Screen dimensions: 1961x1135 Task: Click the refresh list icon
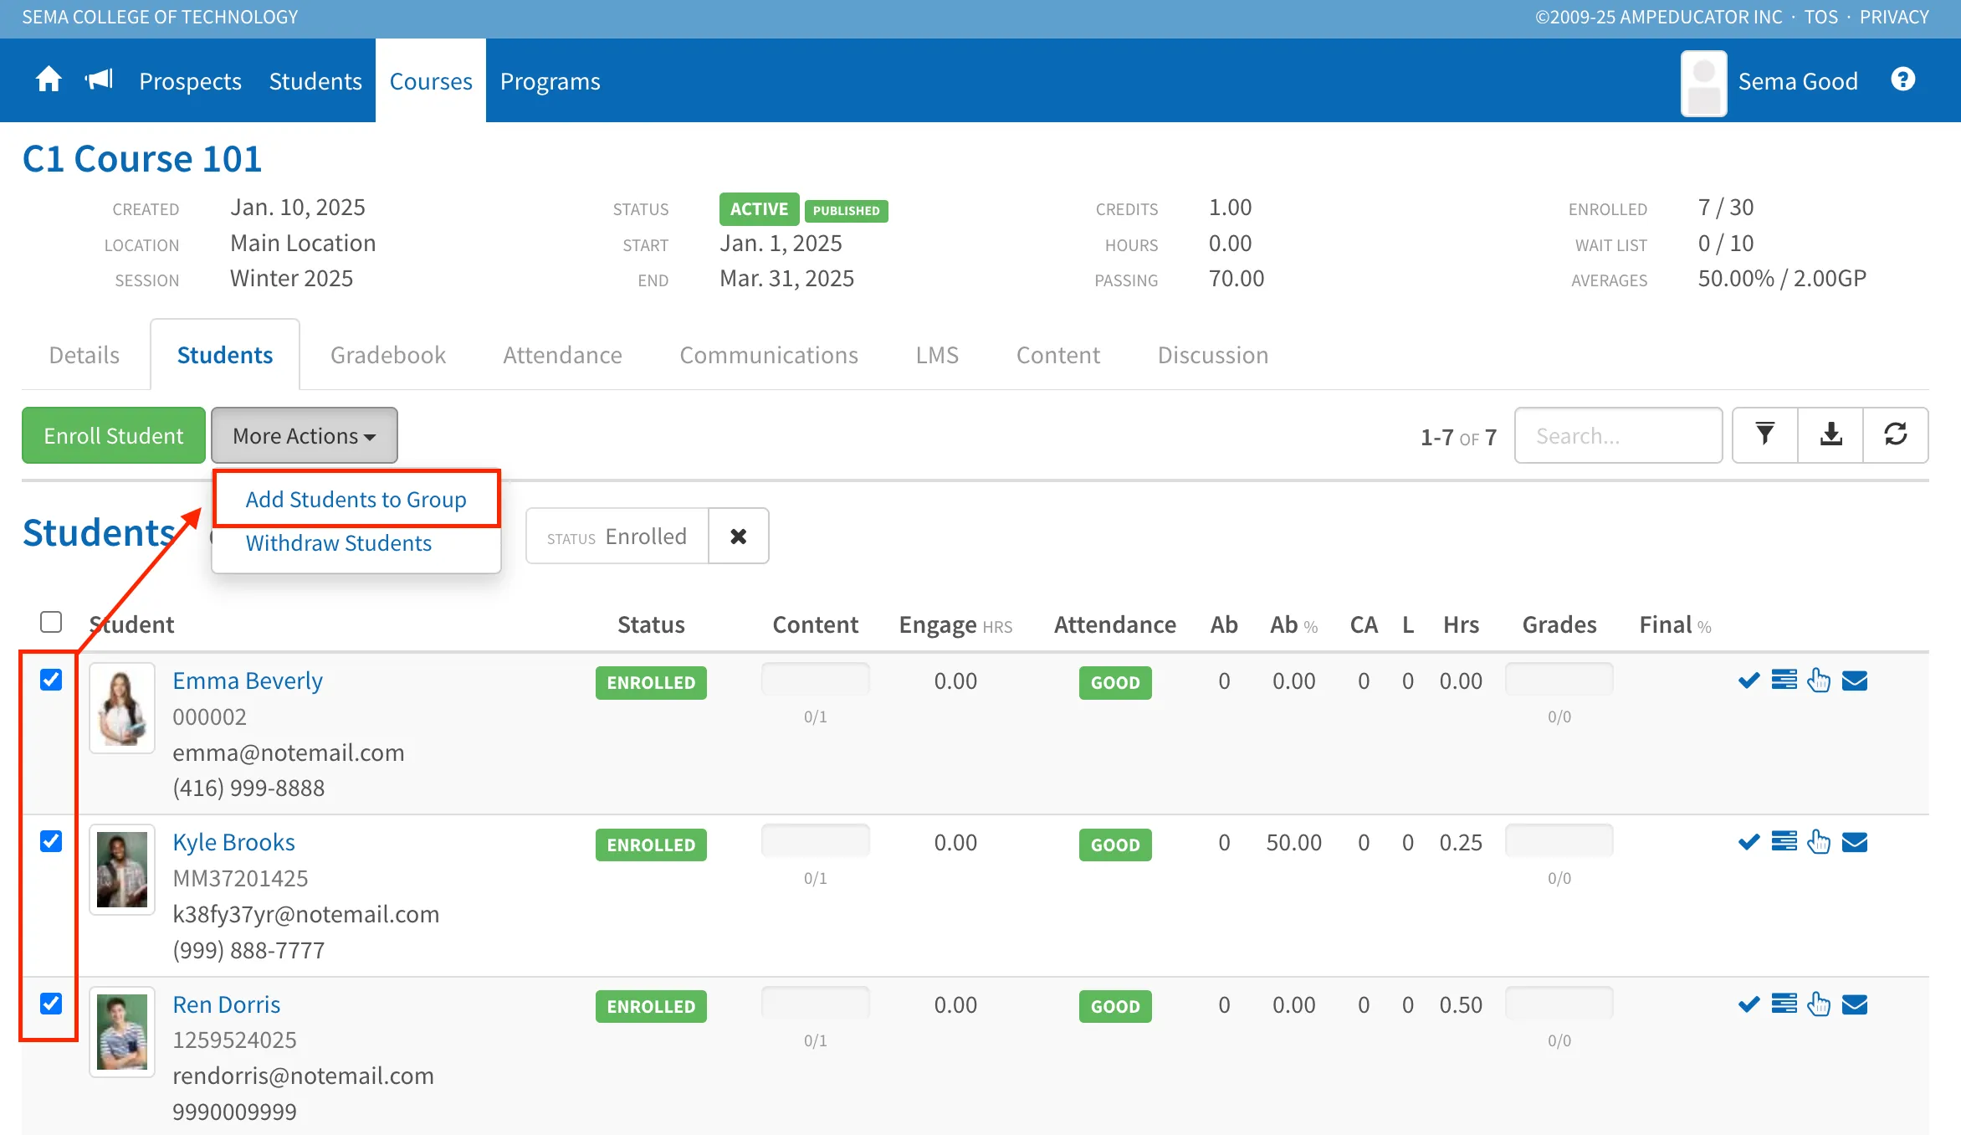[1896, 435]
